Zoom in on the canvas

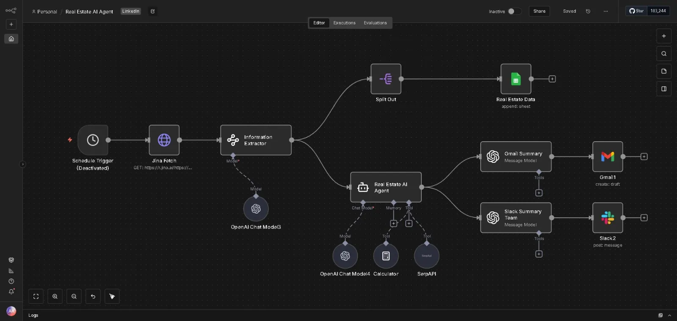click(55, 296)
